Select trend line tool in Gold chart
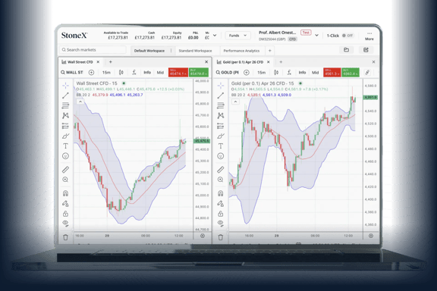Viewport: 437px width, 291px height. pyautogui.click(x=221, y=95)
